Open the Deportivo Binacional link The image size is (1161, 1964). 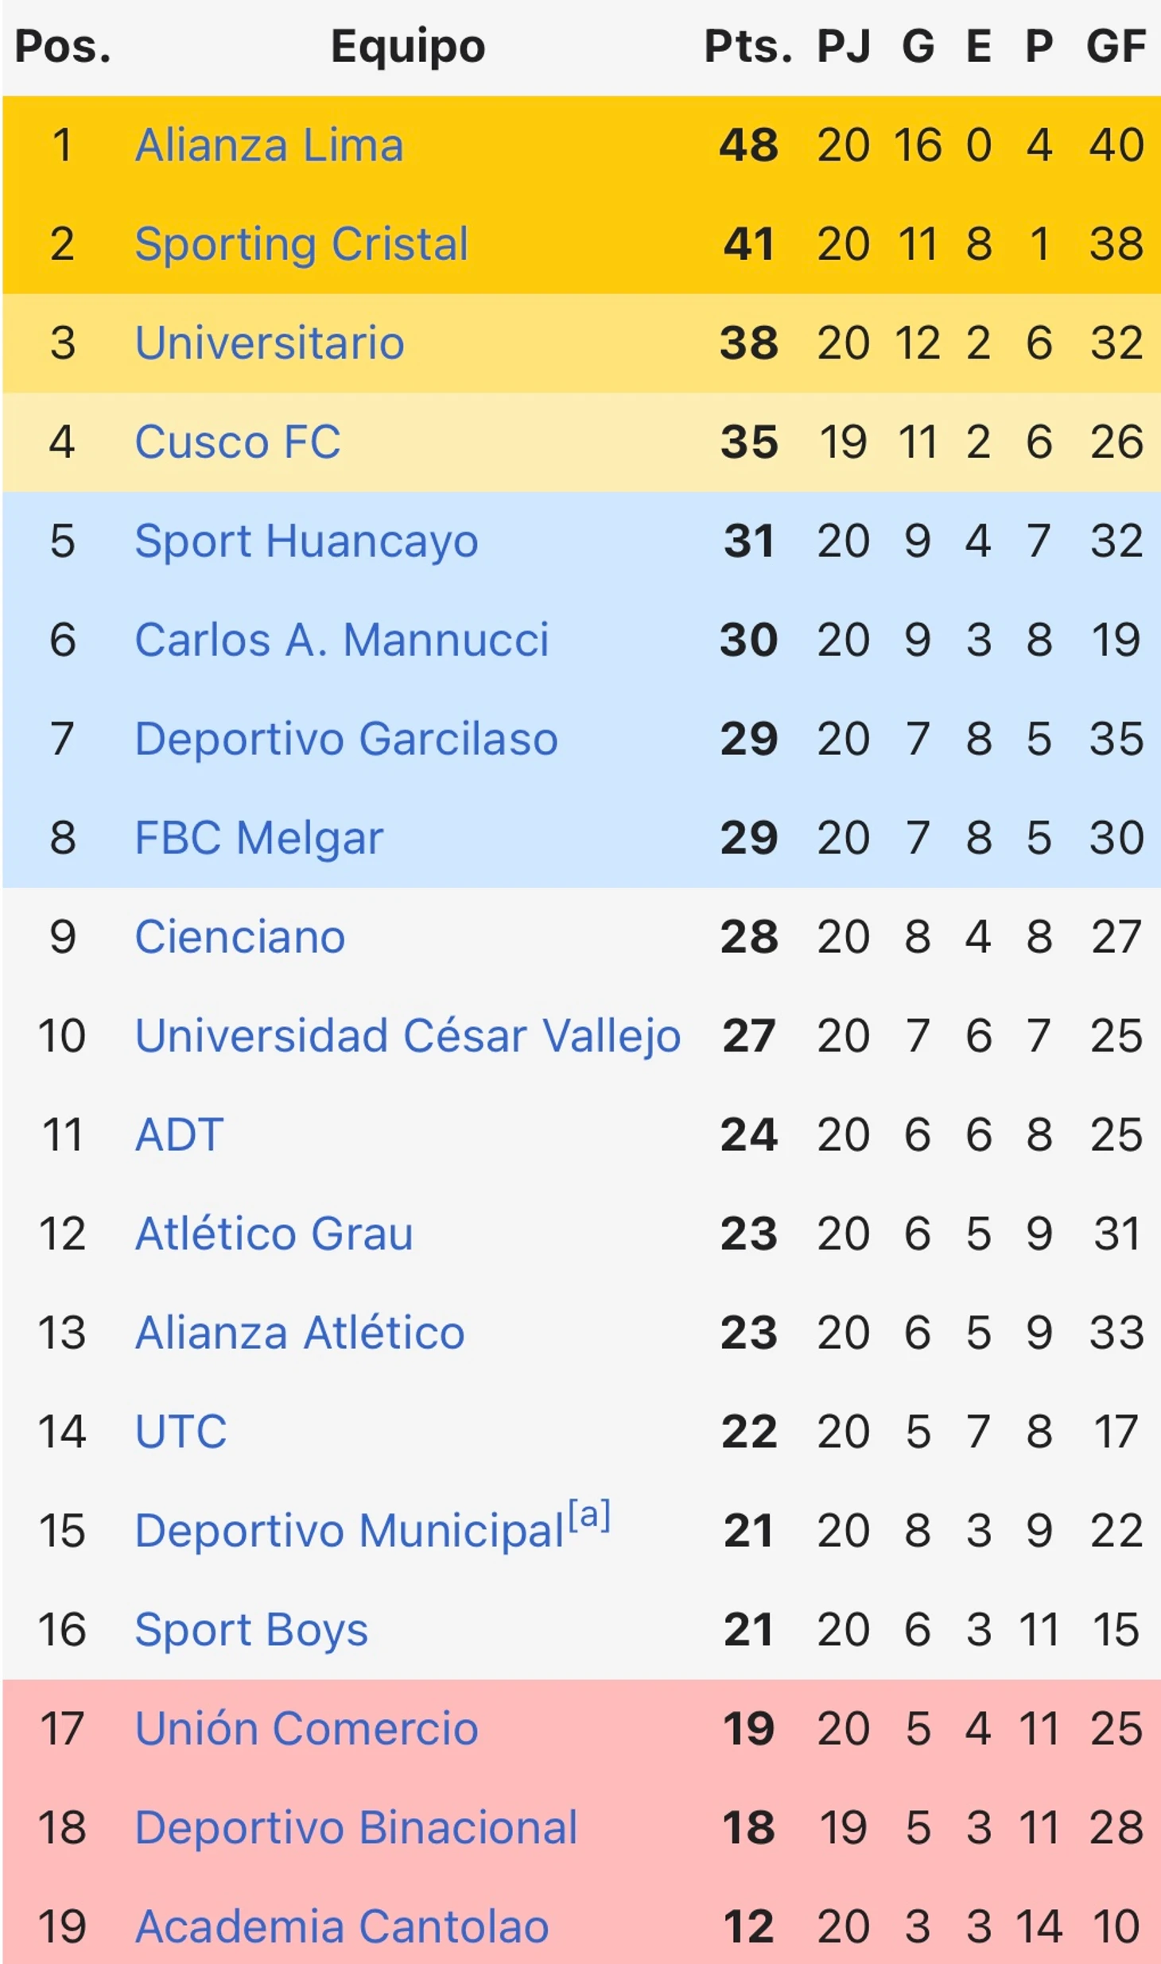356,1828
